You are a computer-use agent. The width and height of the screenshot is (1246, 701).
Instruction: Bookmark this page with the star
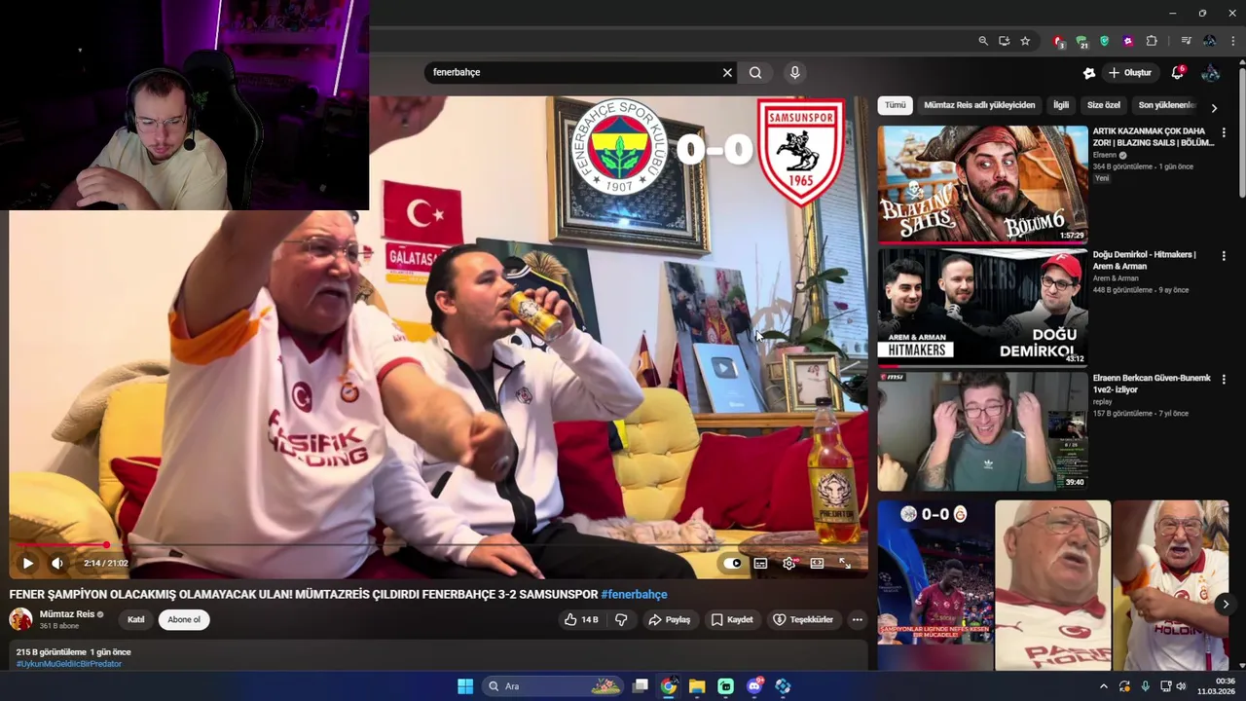(1025, 41)
